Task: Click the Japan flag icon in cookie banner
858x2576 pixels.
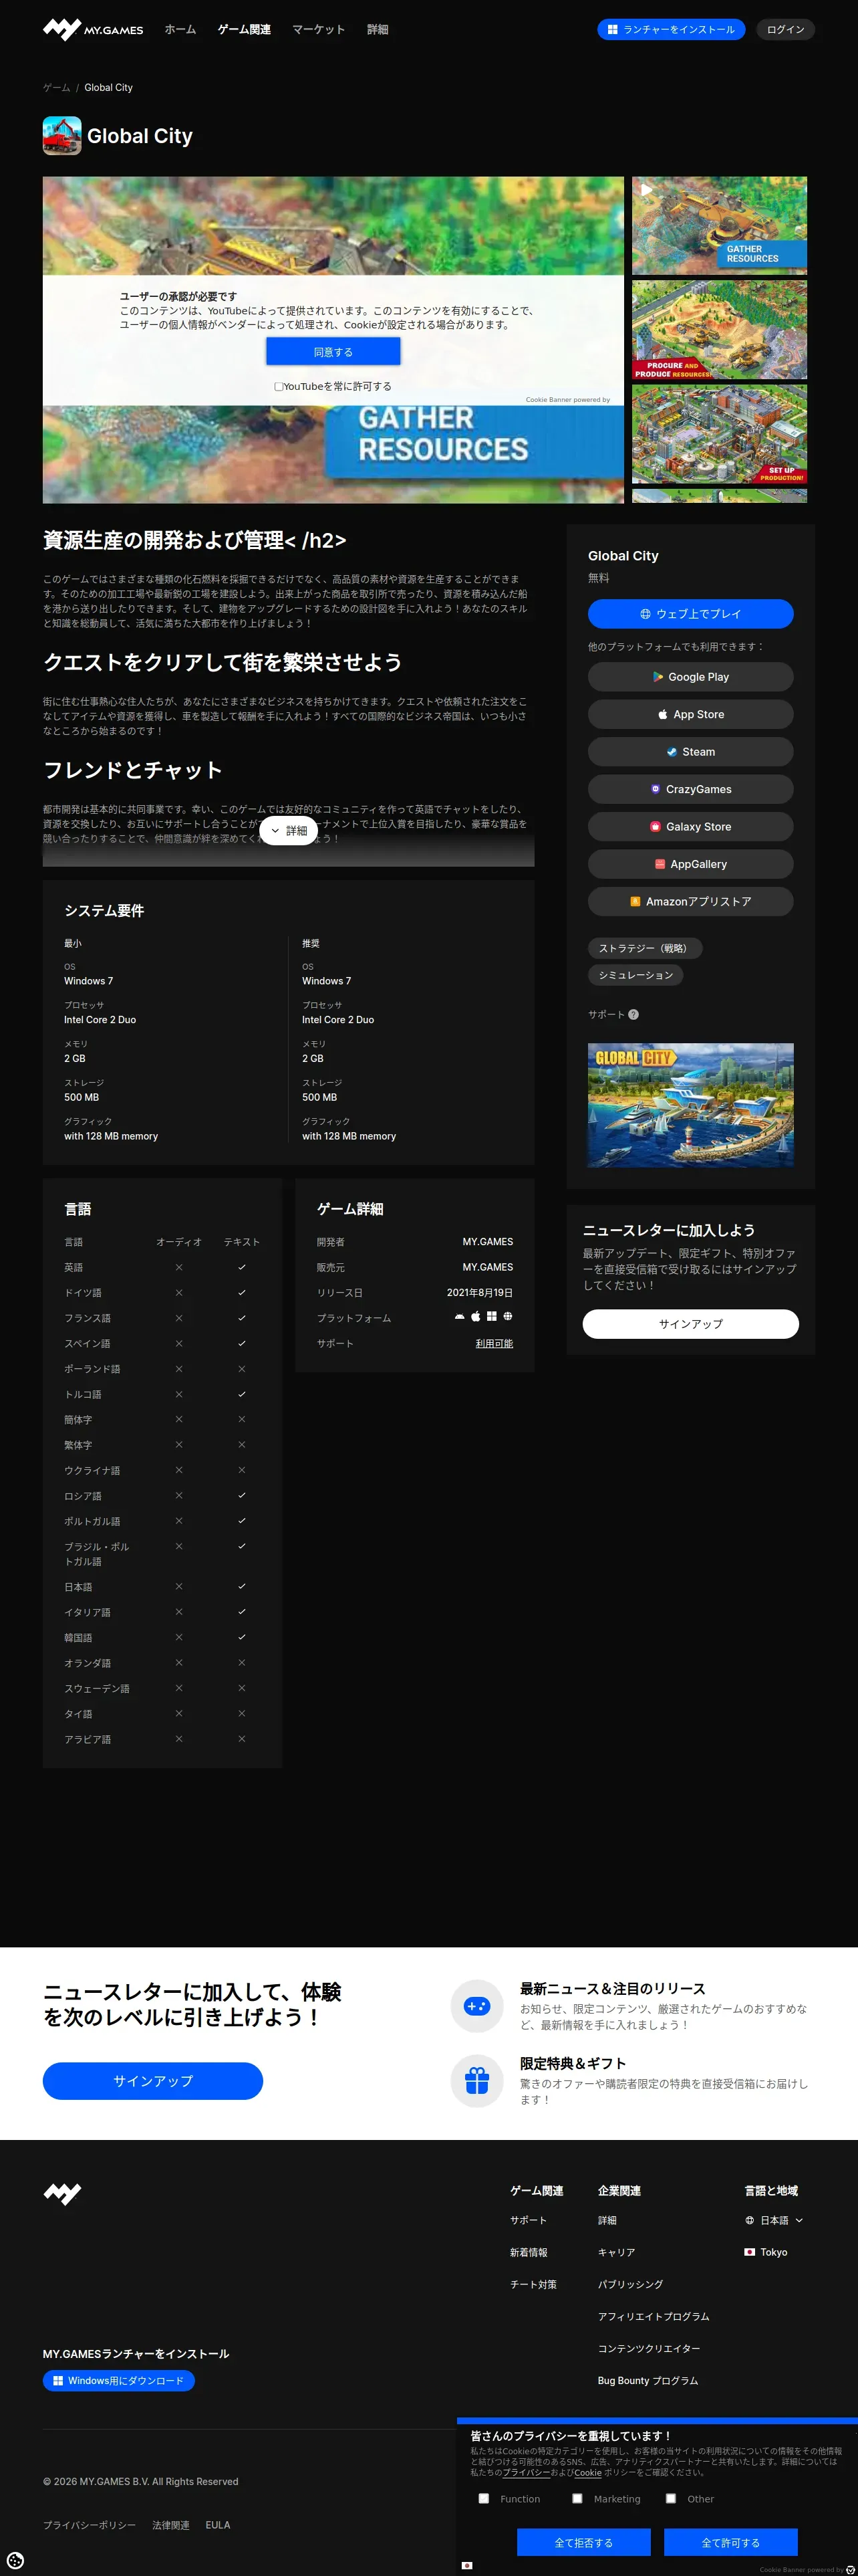Action: pos(466,2565)
